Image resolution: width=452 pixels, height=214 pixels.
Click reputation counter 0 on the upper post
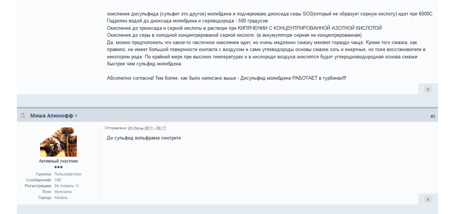click(x=428, y=89)
